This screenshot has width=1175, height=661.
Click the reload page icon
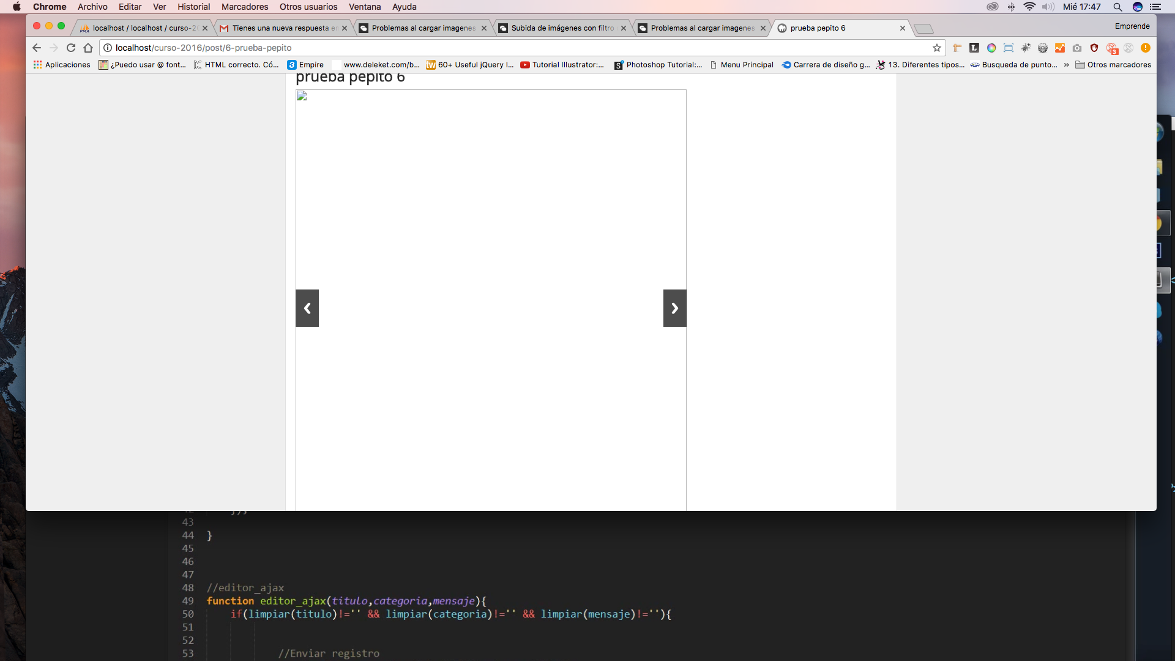pos(71,48)
